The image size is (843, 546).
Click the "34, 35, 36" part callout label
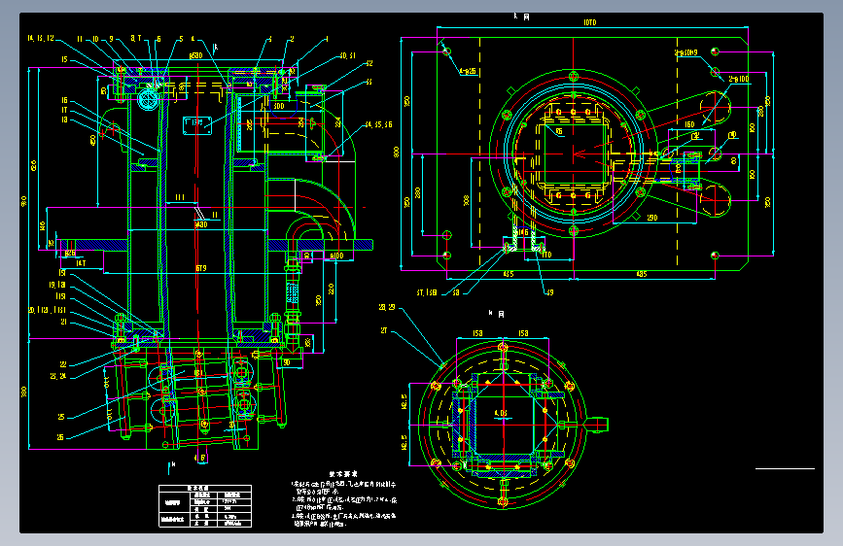(x=378, y=124)
